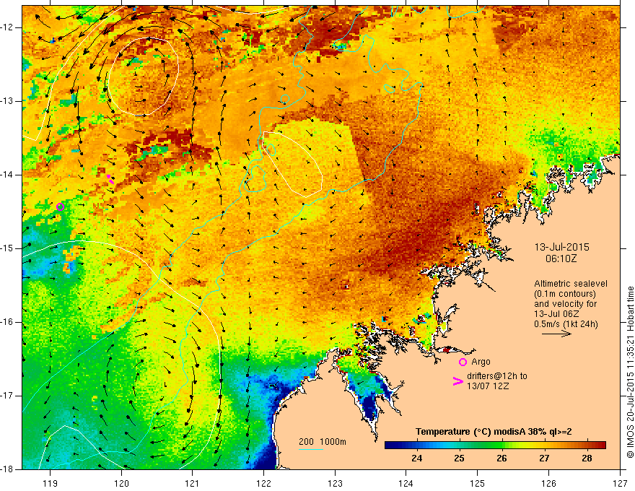Viewport: 635px width, 491px height.
Task: Click the latitude axis label -16
Action: click(x=8, y=322)
